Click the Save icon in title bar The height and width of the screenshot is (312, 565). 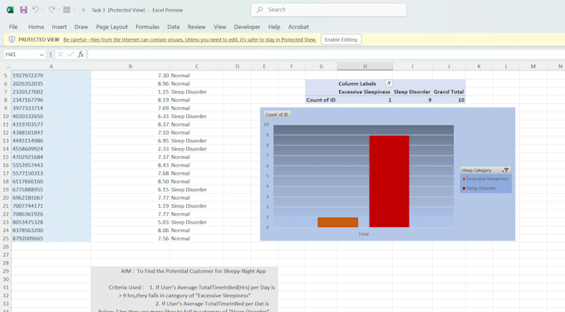click(x=23, y=10)
